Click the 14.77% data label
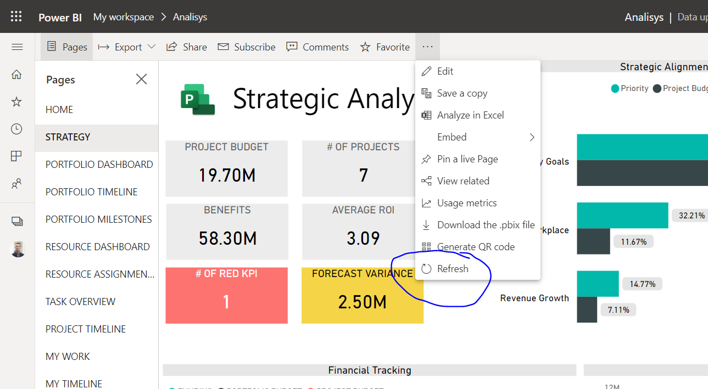The width and height of the screenshot is (708, 389). point(642,284)
